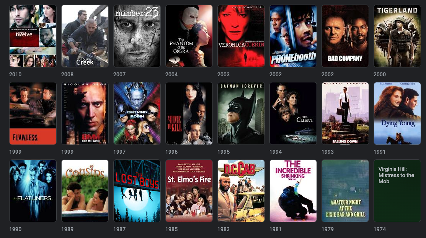Select The Client movie poster

coord(293,113)
